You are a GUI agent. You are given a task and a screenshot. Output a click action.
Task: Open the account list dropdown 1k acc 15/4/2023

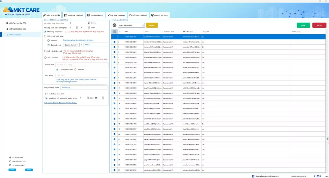[x=131, y=25]
